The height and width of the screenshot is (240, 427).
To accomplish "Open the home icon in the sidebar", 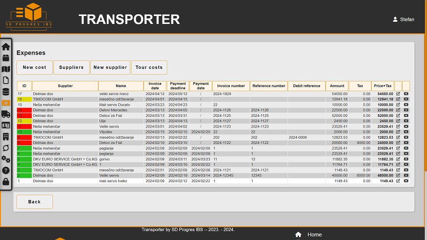I will click(x=6, y=47).
